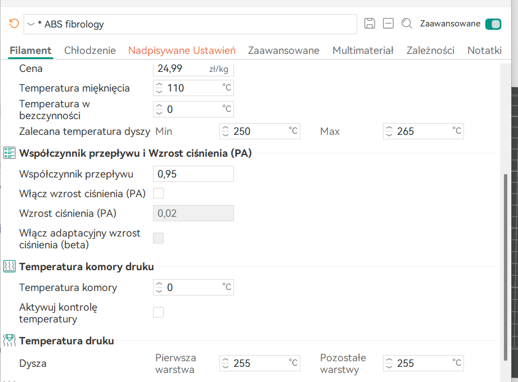Image resolution: width=518 pixels, height=382 pixels.
Task: Open the settings search magnifier
Action: pos(407,24)
